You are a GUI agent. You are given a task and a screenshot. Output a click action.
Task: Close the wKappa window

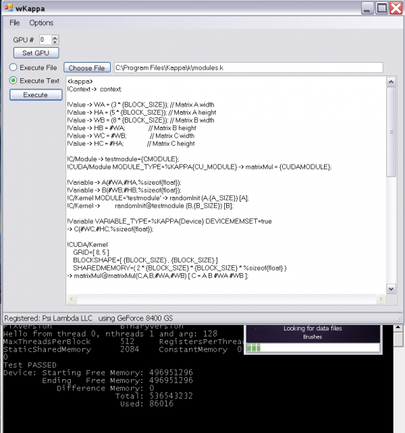[x=396, y=8]
